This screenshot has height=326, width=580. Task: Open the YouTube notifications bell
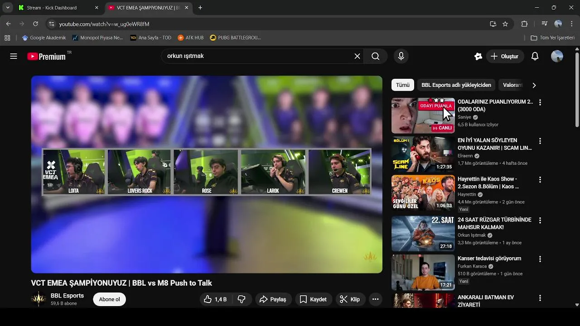coord(535,56)
